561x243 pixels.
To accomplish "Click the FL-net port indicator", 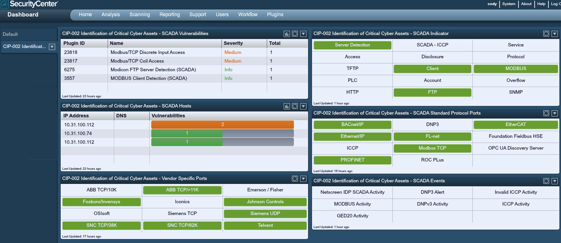I will tap(433, 137).
